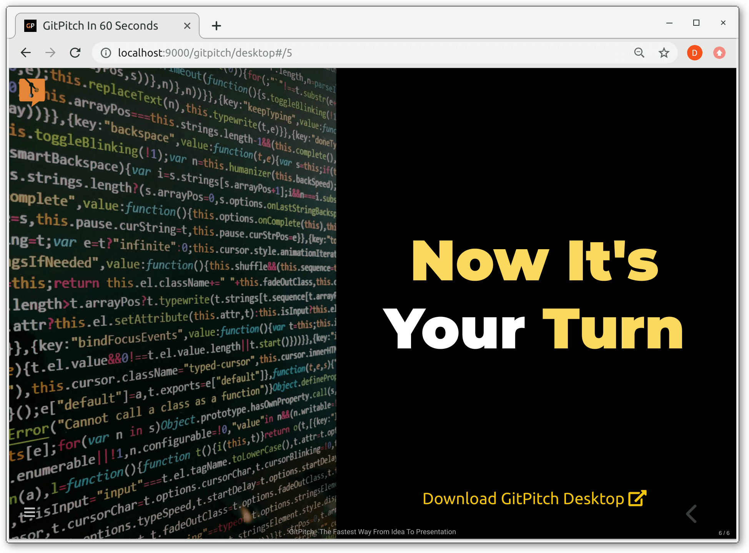Close the browser window

point(723,23)
